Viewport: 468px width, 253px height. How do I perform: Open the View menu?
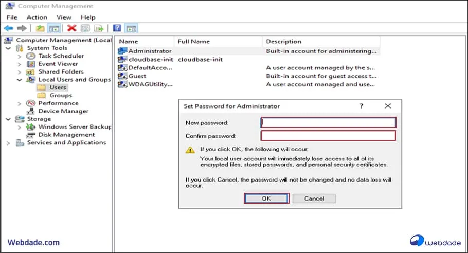tap(64, 17)
